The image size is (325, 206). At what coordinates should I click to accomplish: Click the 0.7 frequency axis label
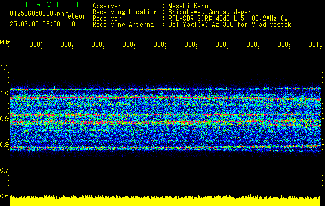(x=4, y=170)
